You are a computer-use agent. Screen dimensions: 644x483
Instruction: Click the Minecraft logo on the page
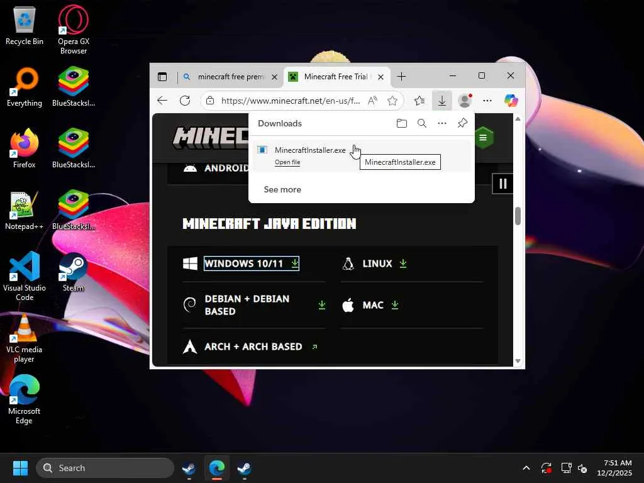pos(211,138)
